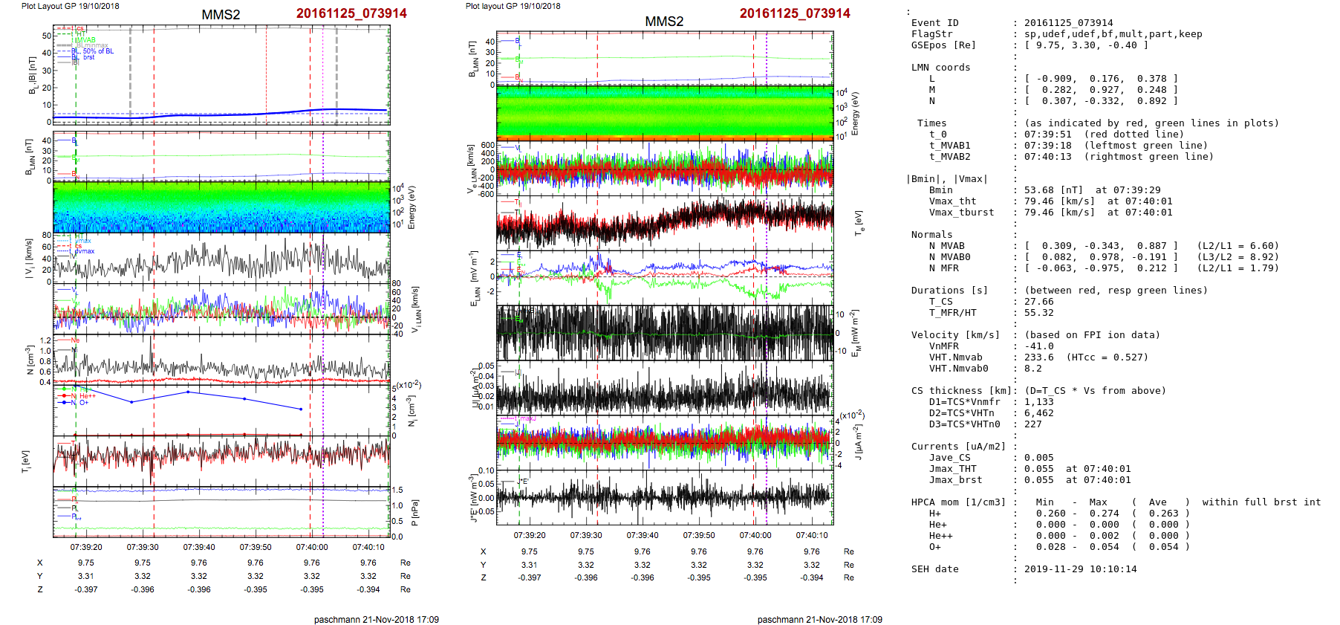1340x625 pixels.
Task: Click the paschmann footer under the left plot
Action: click(376, 619)
